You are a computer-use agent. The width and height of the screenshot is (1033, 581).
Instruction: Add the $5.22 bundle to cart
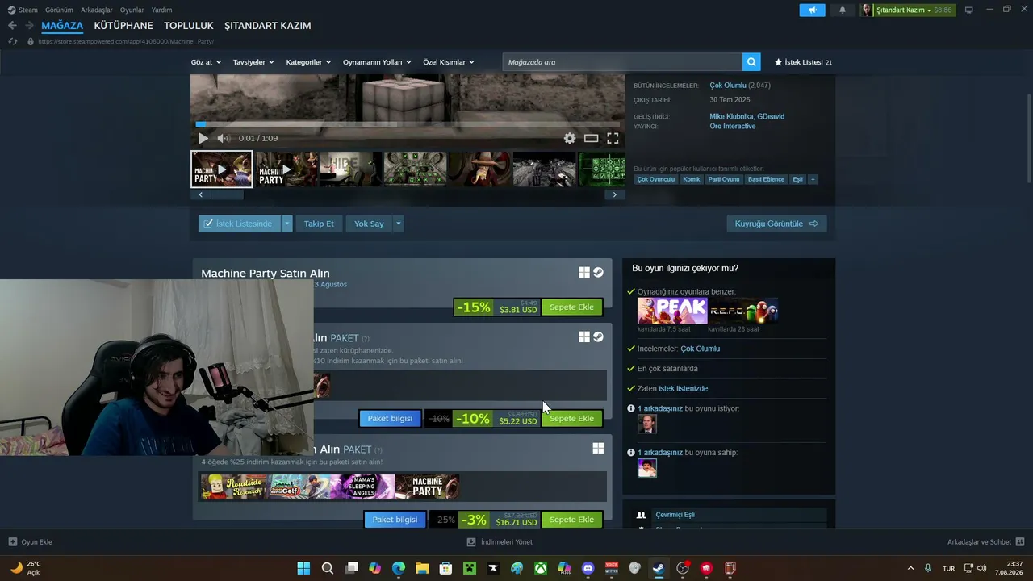[x=571, y=419]
